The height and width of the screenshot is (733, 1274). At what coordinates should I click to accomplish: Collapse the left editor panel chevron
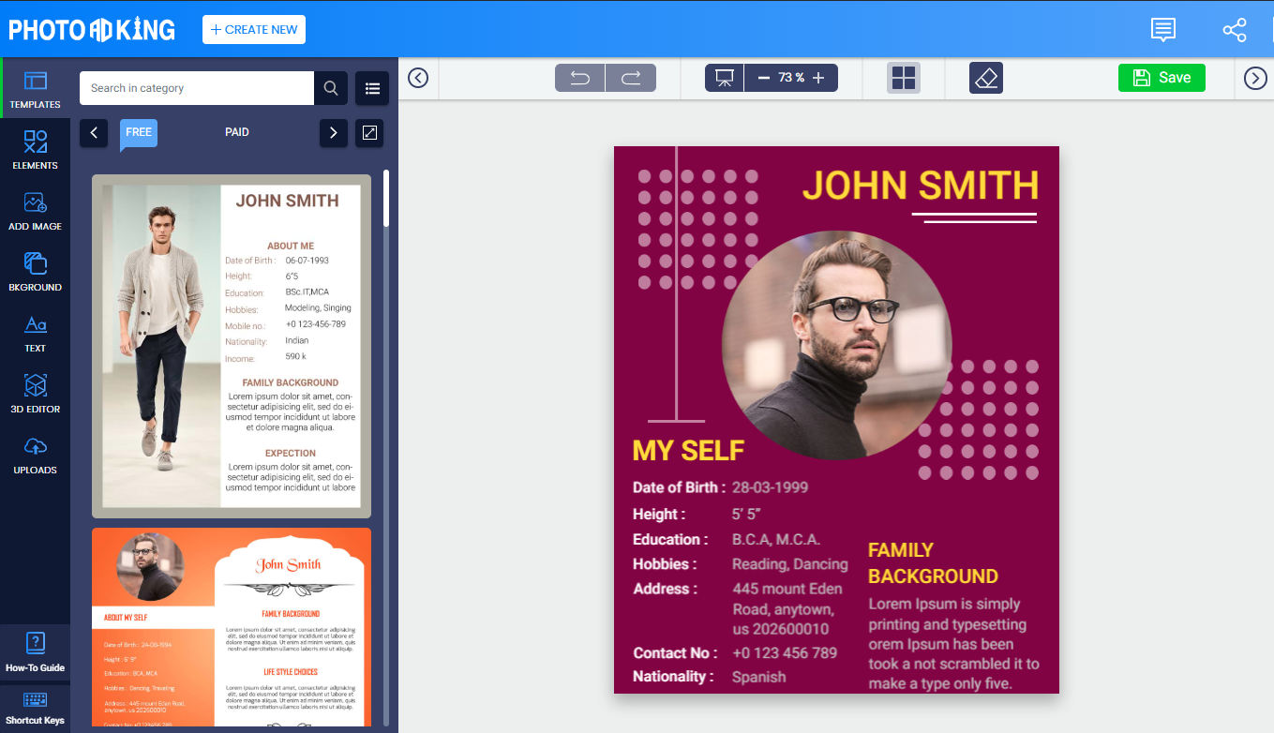418,78
